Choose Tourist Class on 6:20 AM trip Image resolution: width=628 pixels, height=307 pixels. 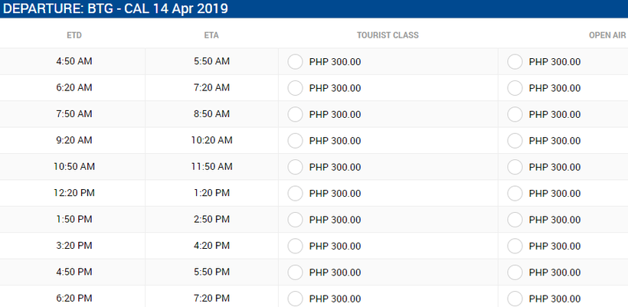click(295, 88)
